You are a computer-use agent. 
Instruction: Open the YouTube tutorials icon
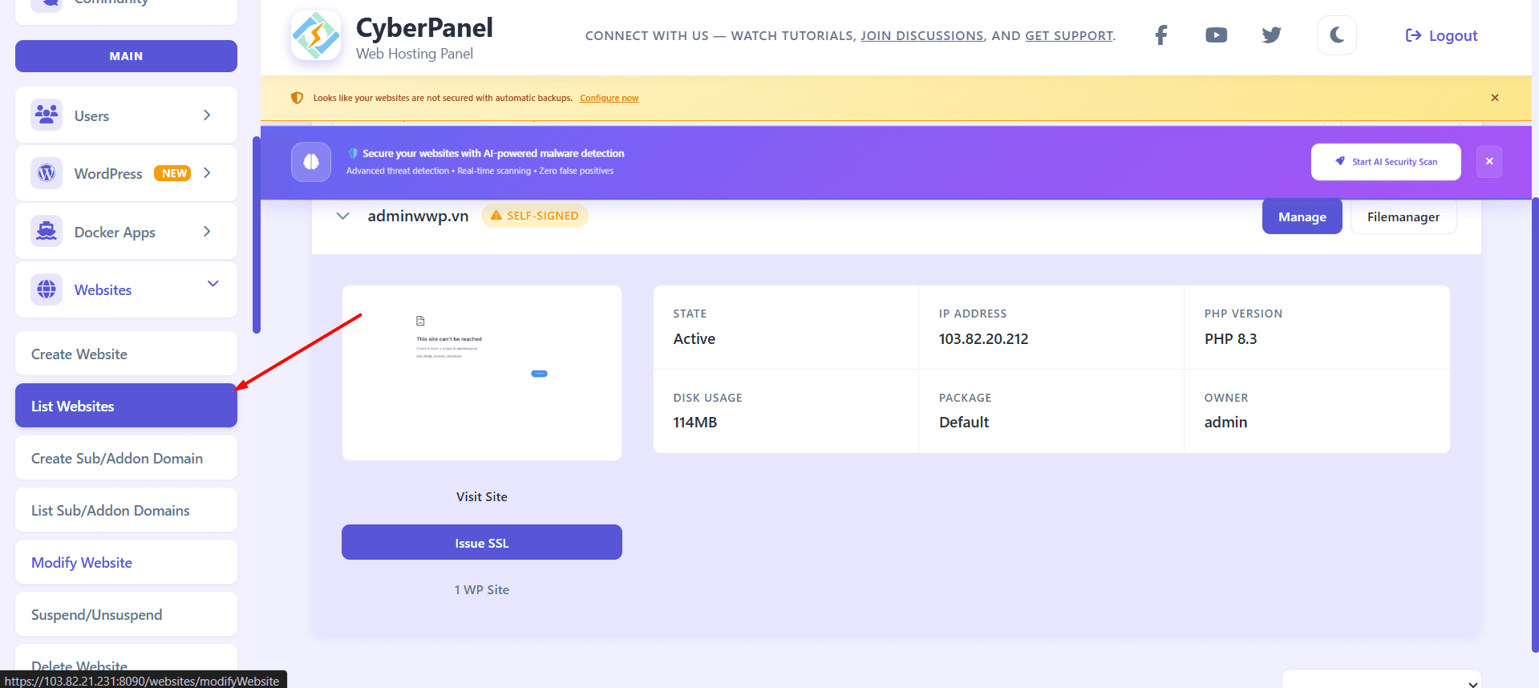pyautogui.click(x=1216, y=35)
